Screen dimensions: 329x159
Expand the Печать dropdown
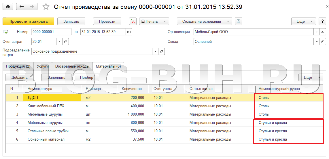pyautogui.click(x=165, y=21)
